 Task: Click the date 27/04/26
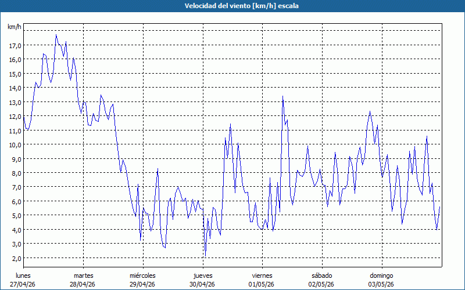pos(23,284)
